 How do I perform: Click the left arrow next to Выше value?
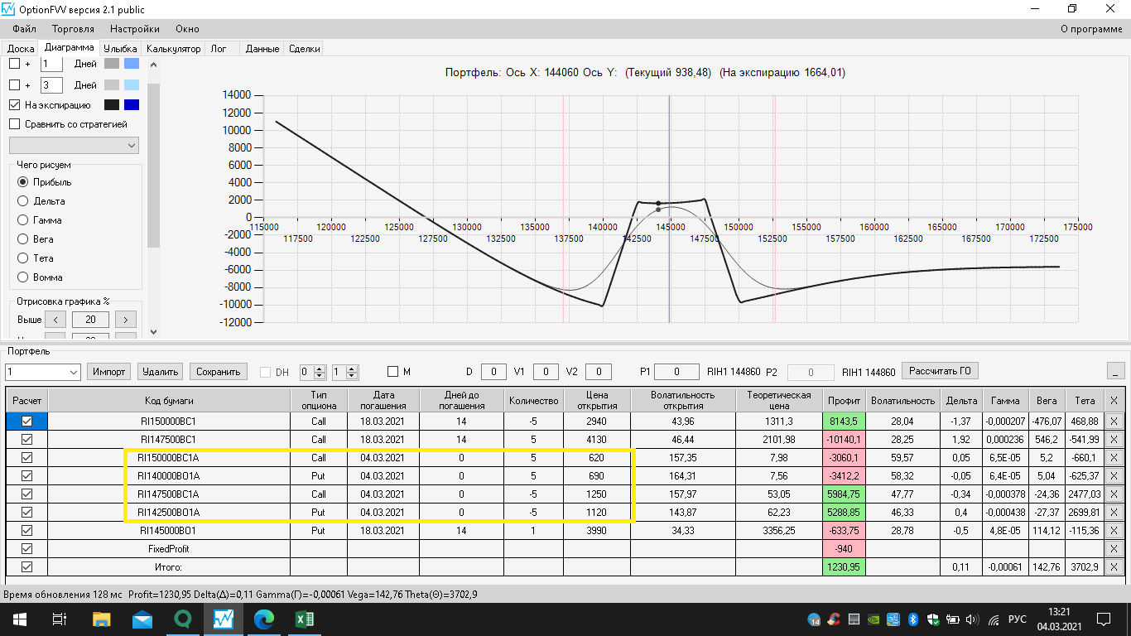[55, 320]
